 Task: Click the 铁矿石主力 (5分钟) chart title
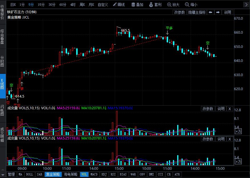point(22,12)
